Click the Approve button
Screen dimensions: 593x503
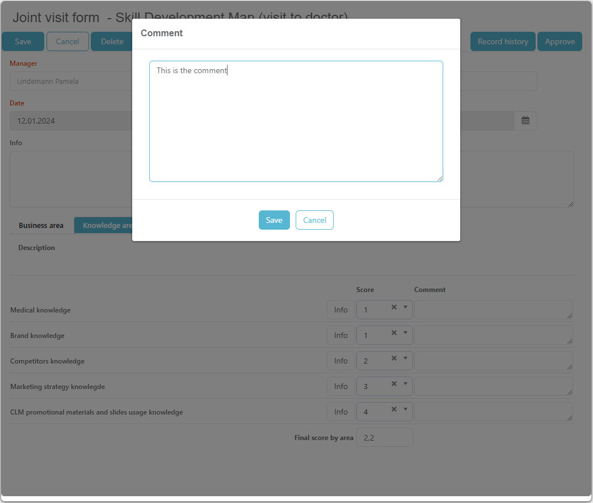560,41
